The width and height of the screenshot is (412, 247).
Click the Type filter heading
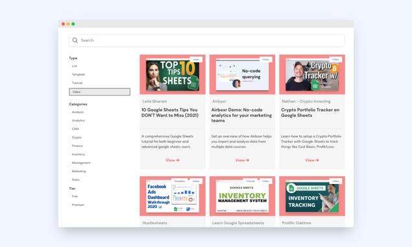click(73, 58)
